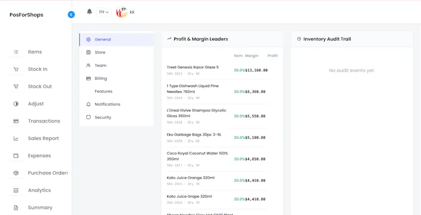The width and height of the screenshot is (421, 215).
Task: Click the Analytics bar chart icon
Action: 16,190
